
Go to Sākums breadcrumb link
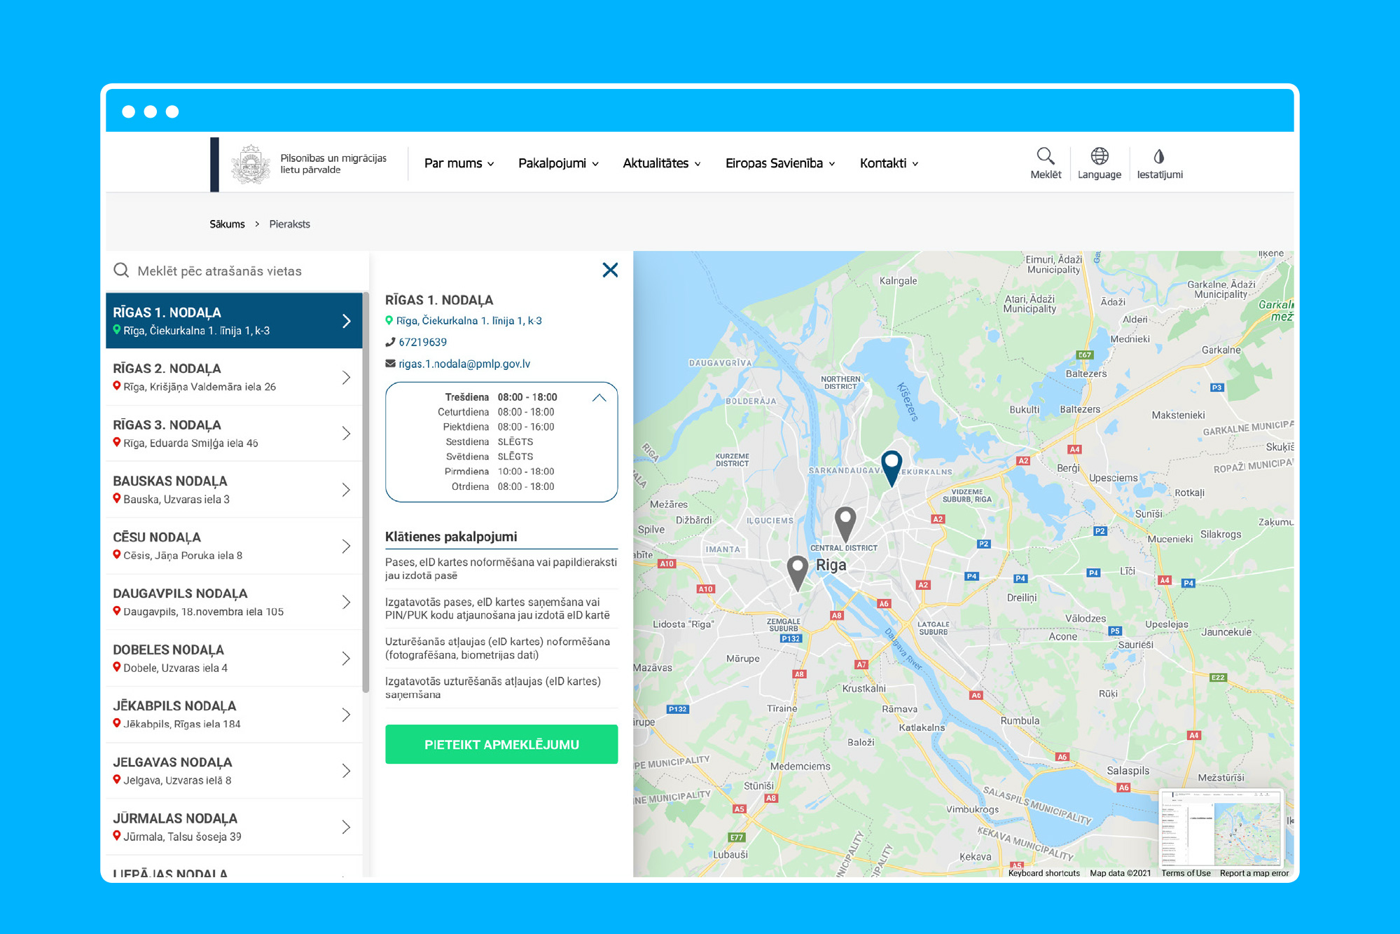pos(227,224)
